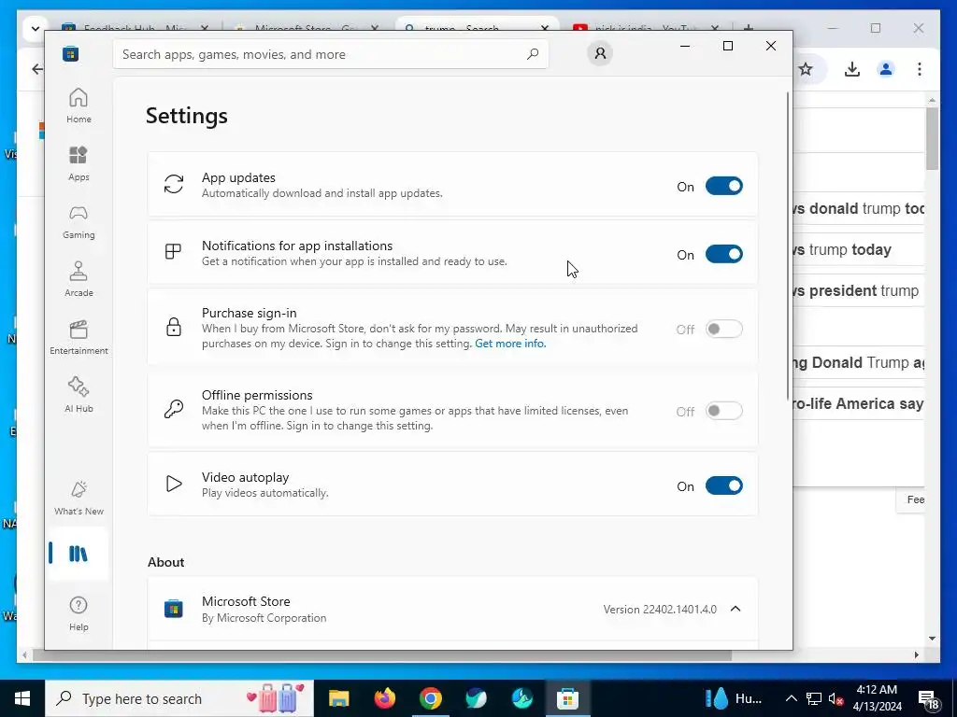Open Chrome downloads icon
Image resolution: width=957 pixels, height=717 pixels.
[852, 69]
